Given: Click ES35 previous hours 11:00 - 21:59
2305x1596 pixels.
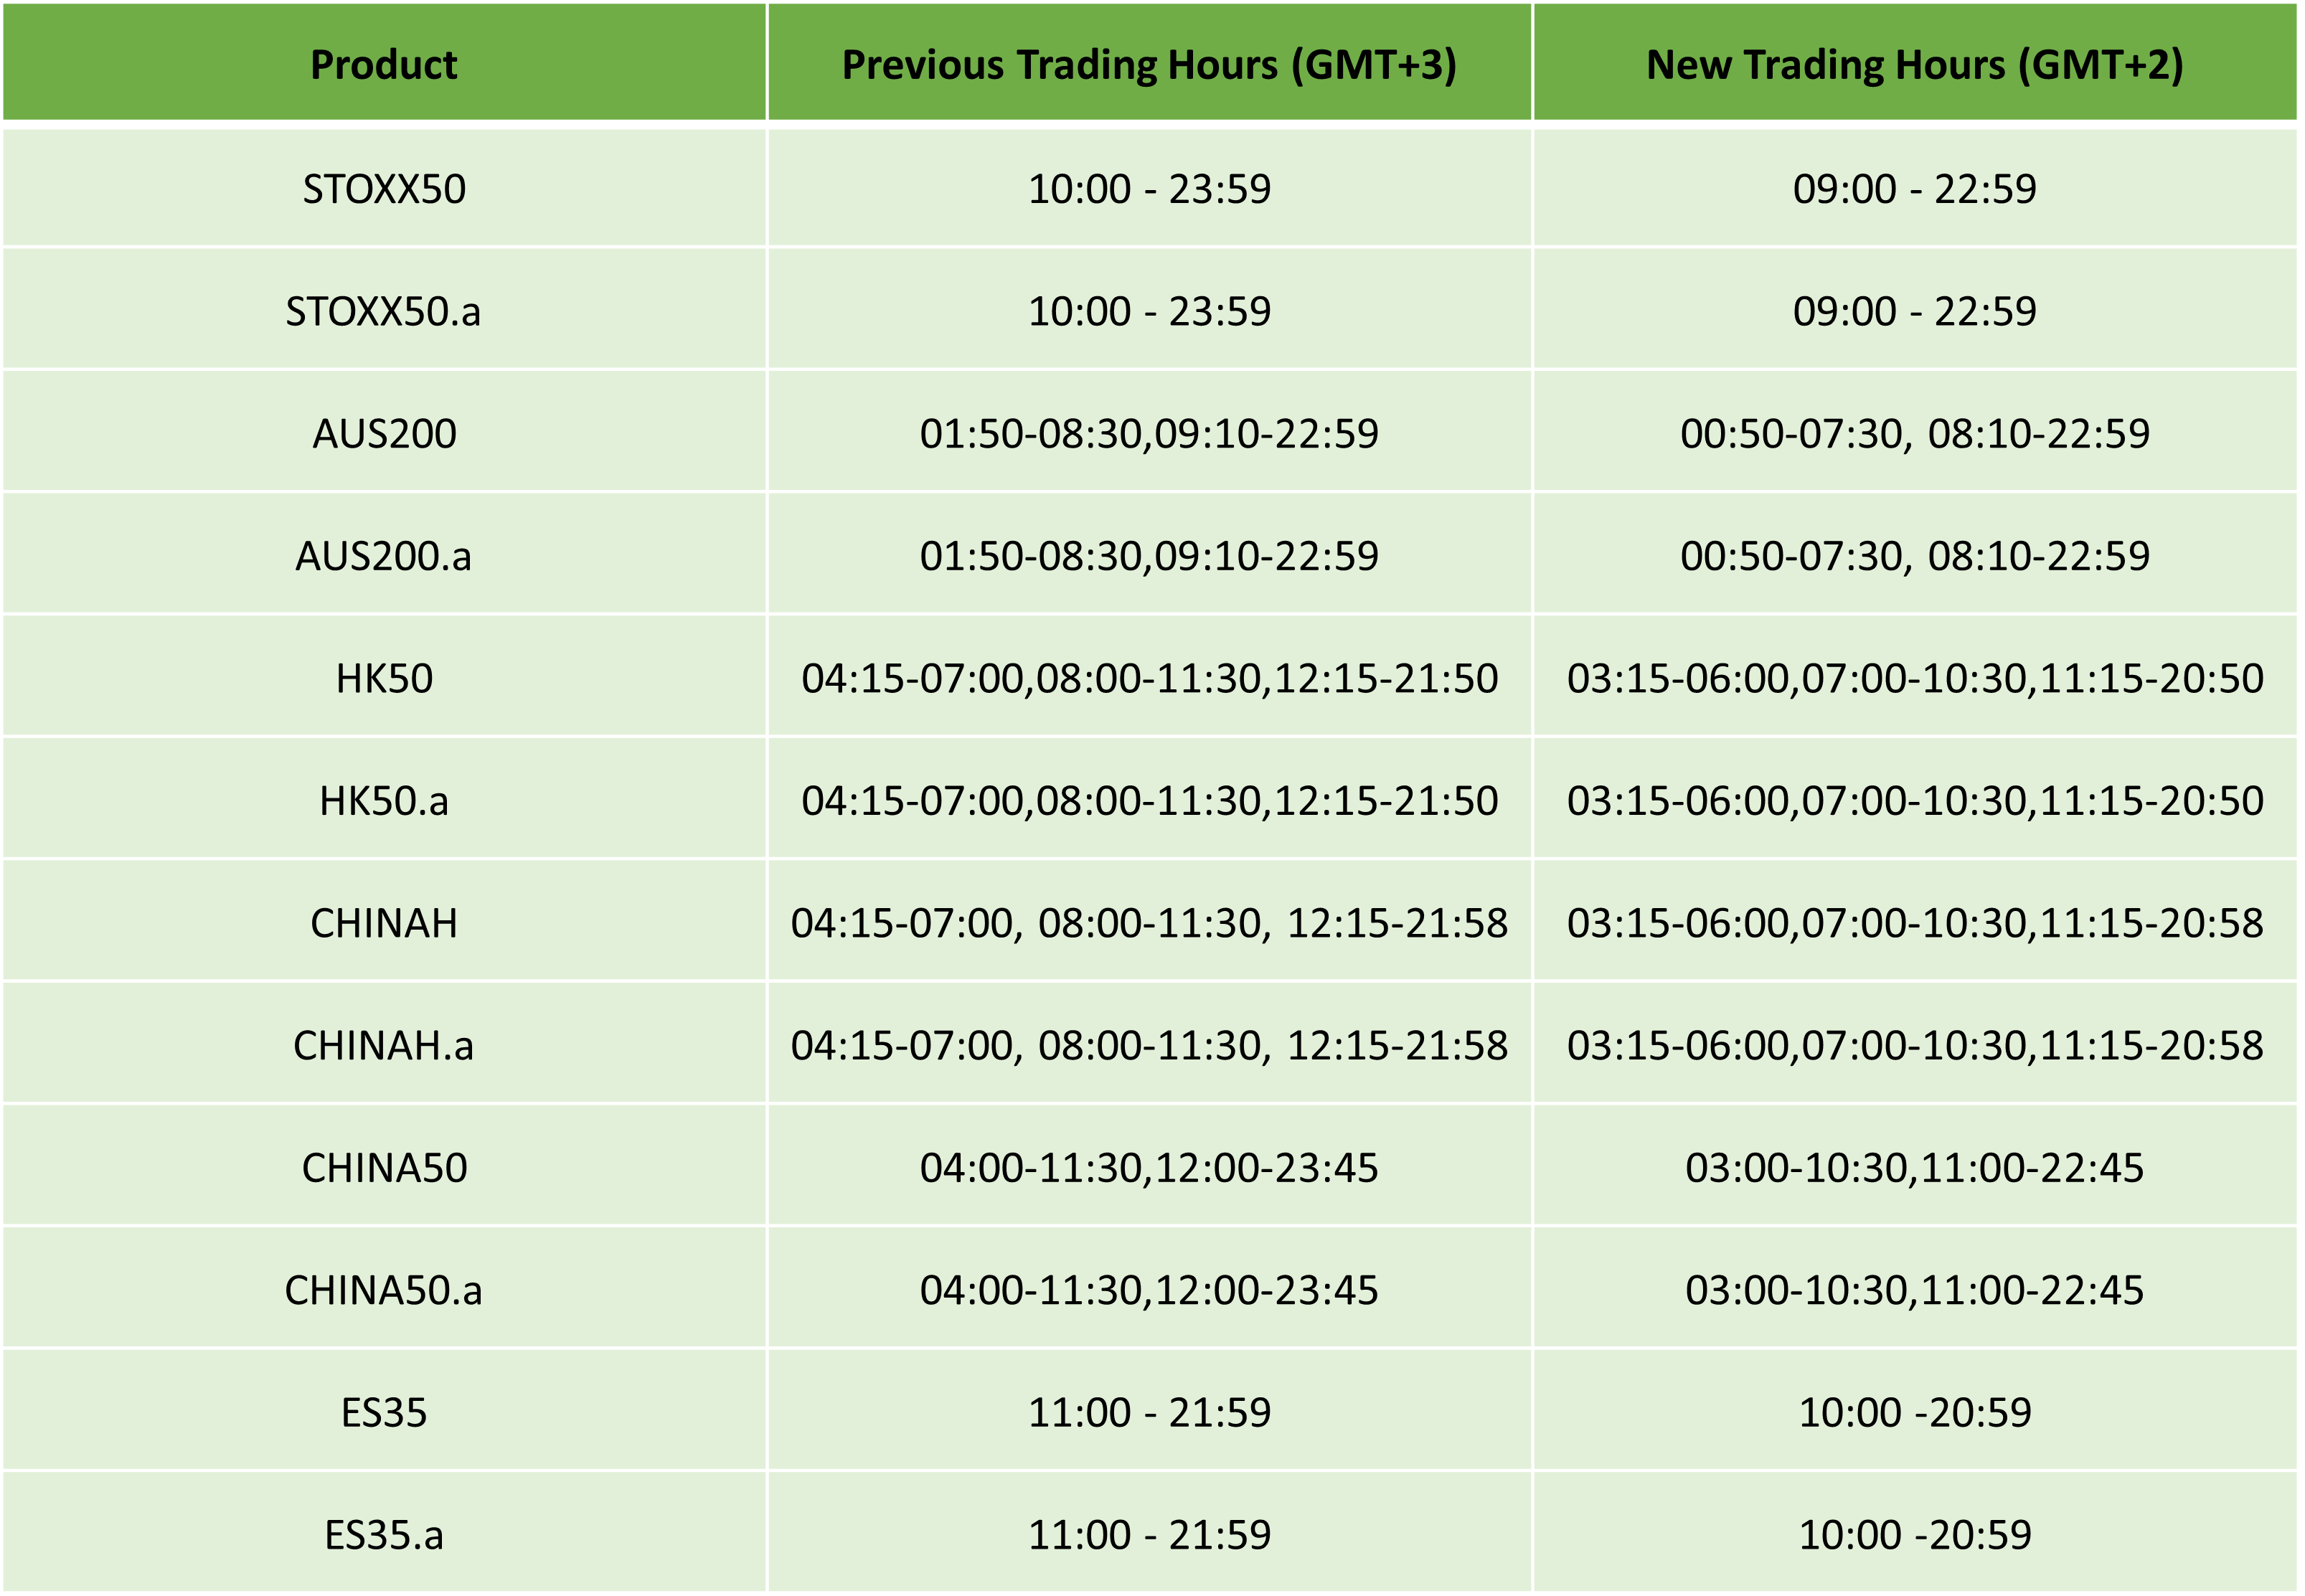Looking at the screenshot, I should (1150, 1413).
